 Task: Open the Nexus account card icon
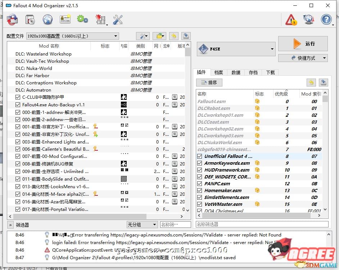(x=65, y=20)
